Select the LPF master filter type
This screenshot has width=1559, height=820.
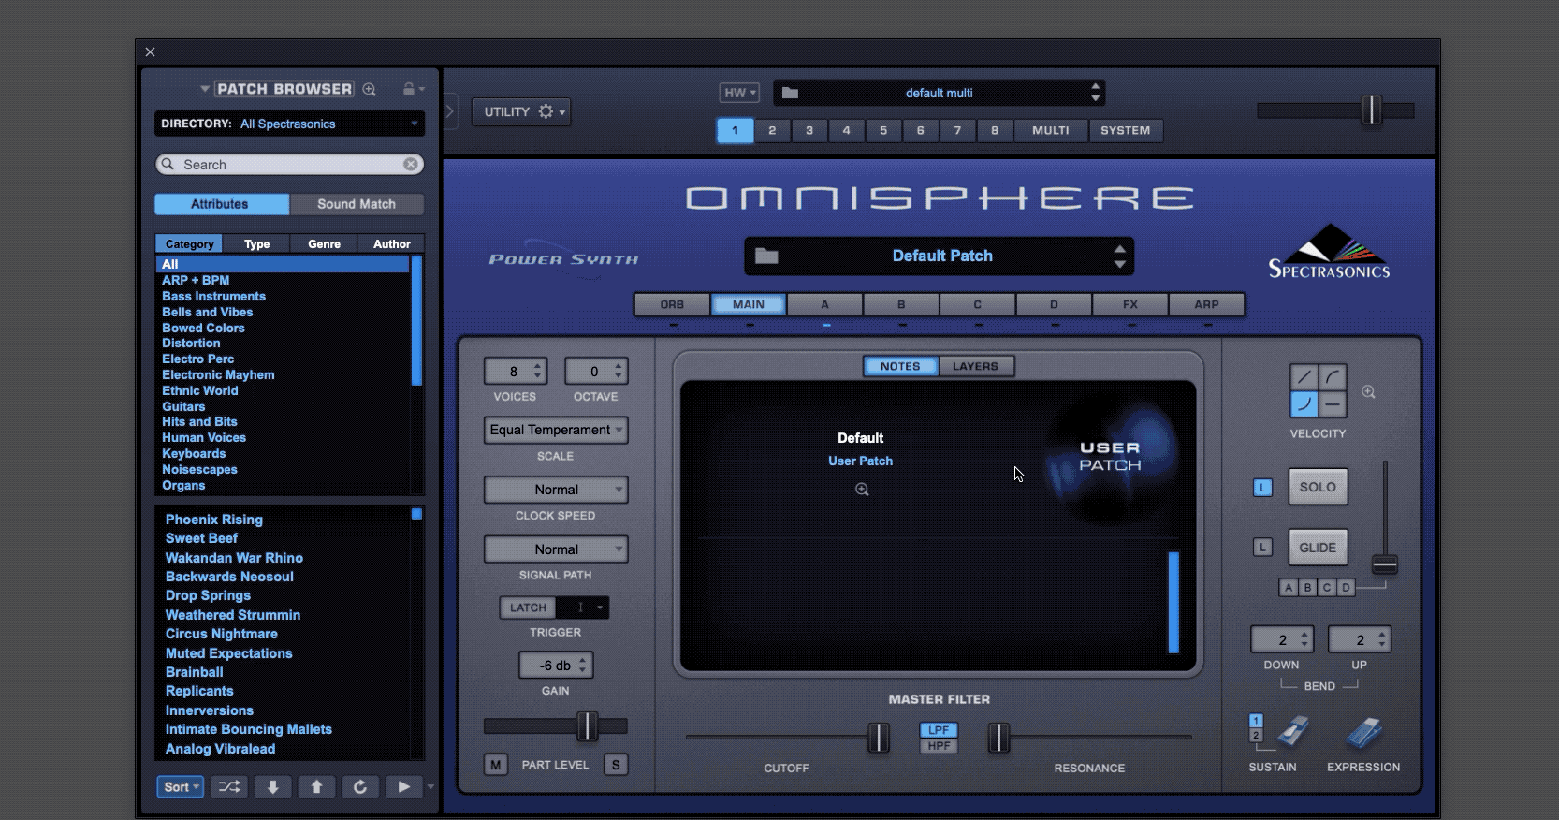point(939,730)
